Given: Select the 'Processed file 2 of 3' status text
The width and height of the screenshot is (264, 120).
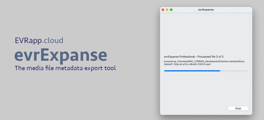Looking at the screenshot, I should [x=210, y=57].
